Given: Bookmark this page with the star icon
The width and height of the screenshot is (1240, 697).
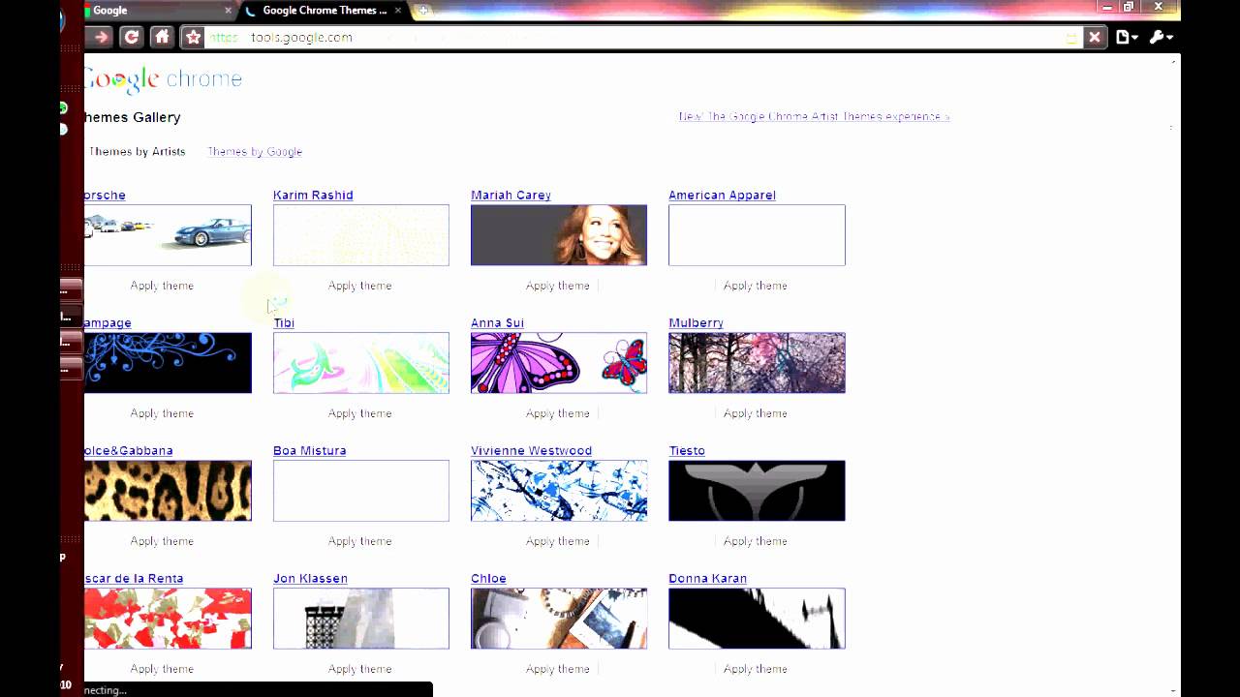Looking at the screenshot, I should point(194,37).
